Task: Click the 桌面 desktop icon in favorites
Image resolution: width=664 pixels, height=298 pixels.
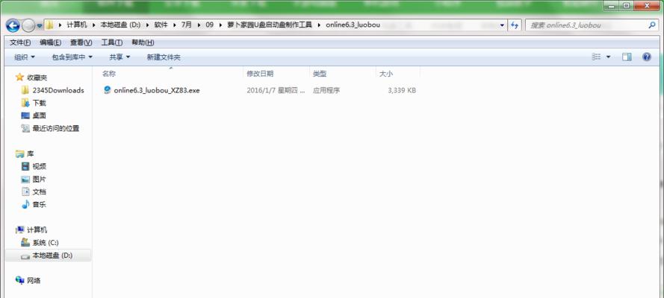Action: (x=25, y=115)
